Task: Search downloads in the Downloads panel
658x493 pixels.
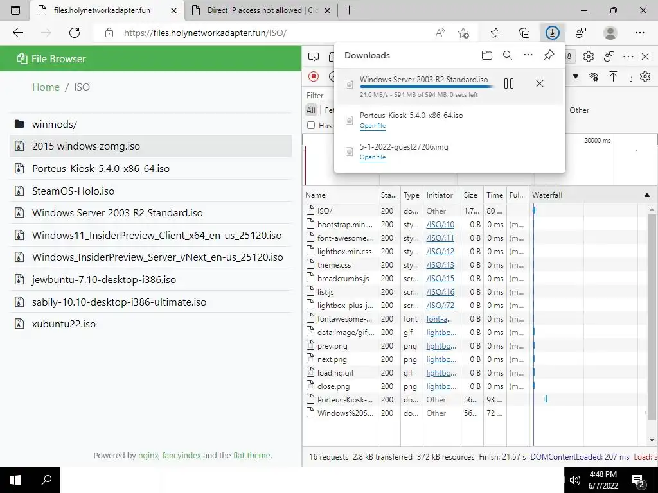Action: (508, 55)
